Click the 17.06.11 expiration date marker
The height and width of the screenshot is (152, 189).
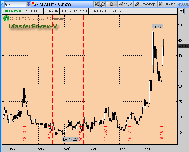[x=105, y=134]
